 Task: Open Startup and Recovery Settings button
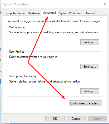90,91
